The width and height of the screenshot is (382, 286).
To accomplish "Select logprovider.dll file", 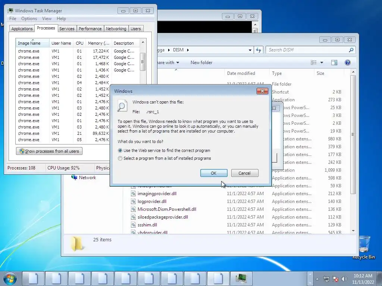I will [152, 201].
